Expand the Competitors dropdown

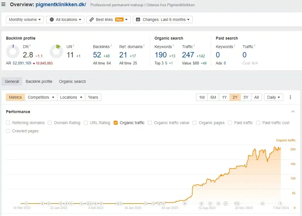41,97
